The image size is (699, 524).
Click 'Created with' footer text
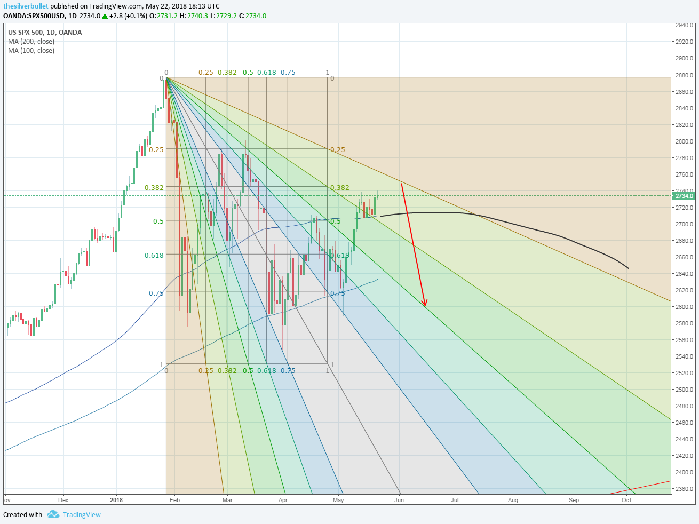[x=22, y=515]
